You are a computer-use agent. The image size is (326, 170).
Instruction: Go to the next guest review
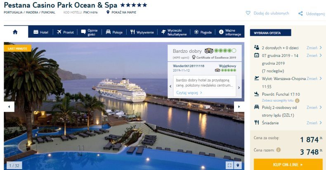tap(239, 87)
